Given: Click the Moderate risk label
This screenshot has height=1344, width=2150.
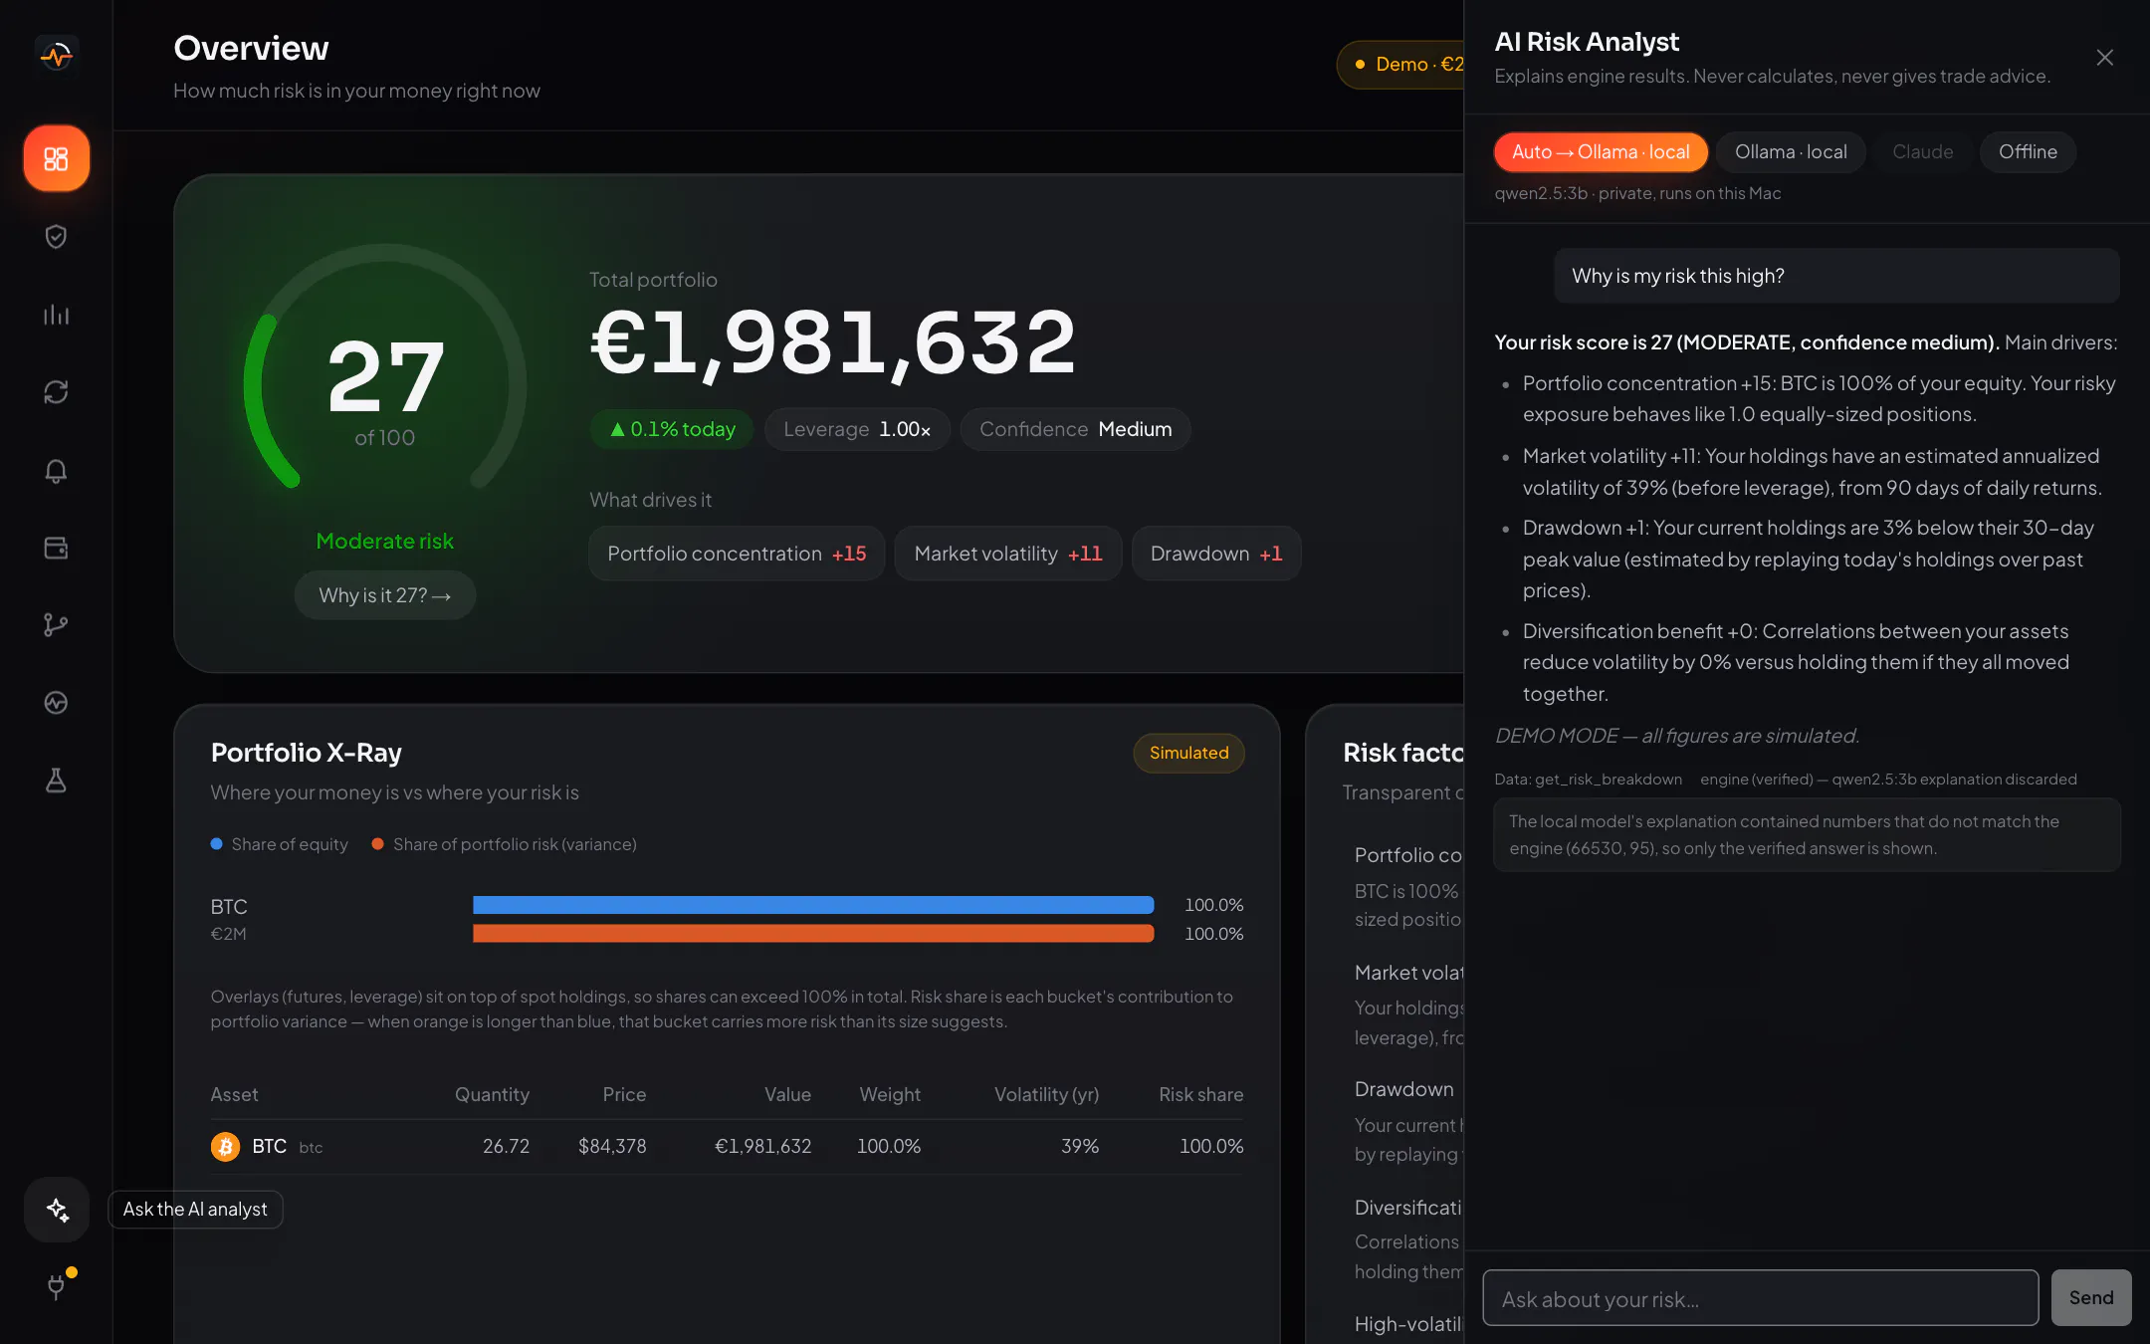Looking at the screenshot, I should (384, 541).
